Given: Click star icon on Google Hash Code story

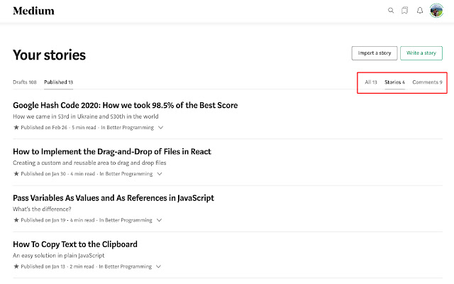Looking at the screenshot, I should (x=16, y=128).
